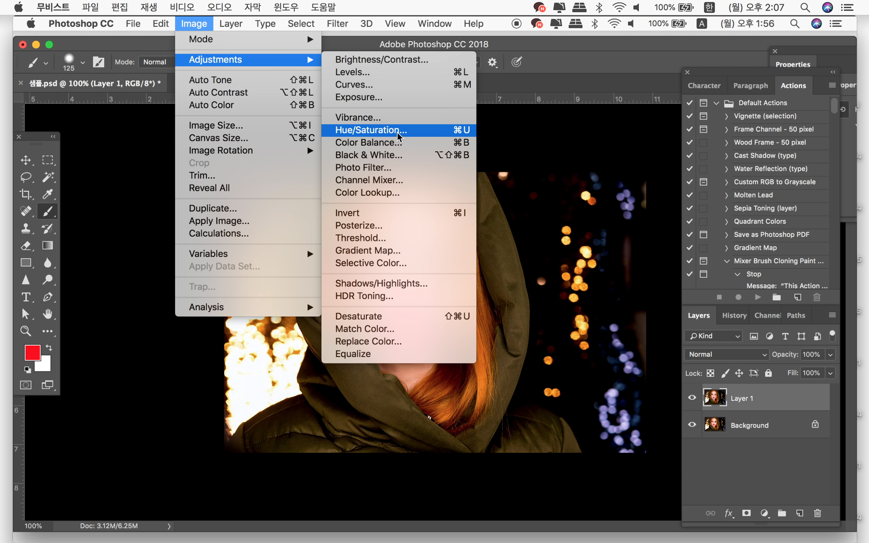Screen dimensions: 869x543
Task: Select the Eraser tool
Action: point(26,246)
